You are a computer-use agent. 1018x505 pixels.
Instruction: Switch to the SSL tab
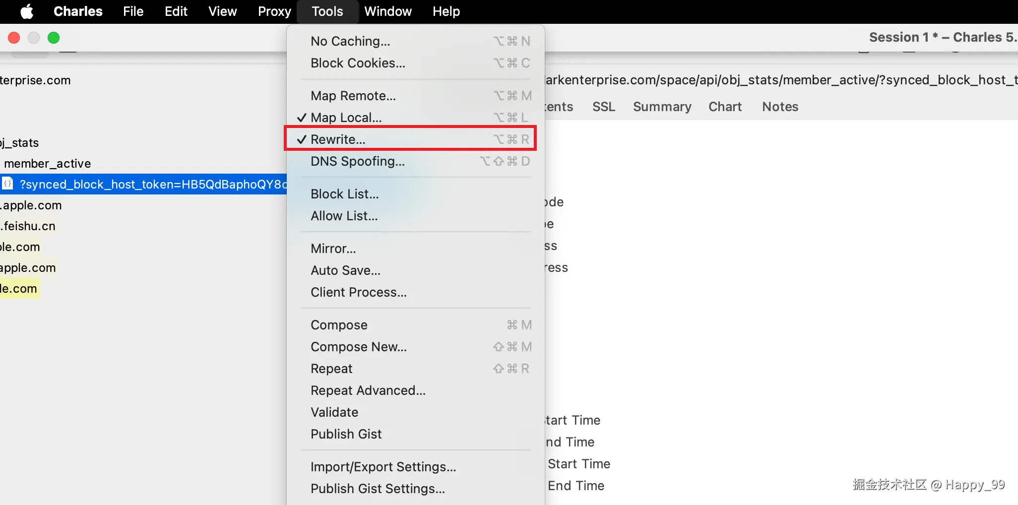point(604,107)
